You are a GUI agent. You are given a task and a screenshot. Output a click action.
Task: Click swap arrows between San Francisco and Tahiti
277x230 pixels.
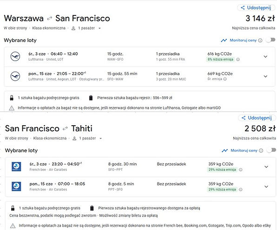click(x=65, y=129)
